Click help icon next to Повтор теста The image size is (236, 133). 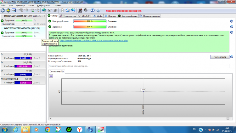tap(232, 57)
